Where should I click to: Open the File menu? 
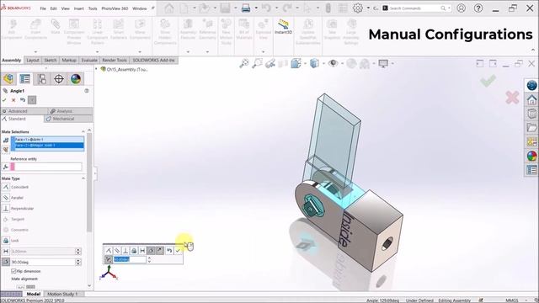pyautogui.click(x=43, y=8)
